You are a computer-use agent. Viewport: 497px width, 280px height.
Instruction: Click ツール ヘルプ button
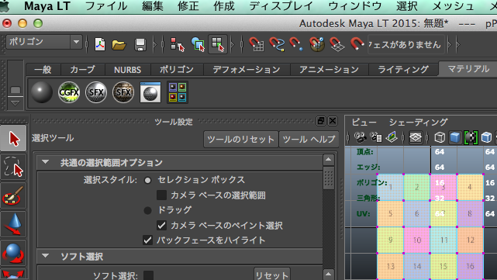(x=309, y=139)
